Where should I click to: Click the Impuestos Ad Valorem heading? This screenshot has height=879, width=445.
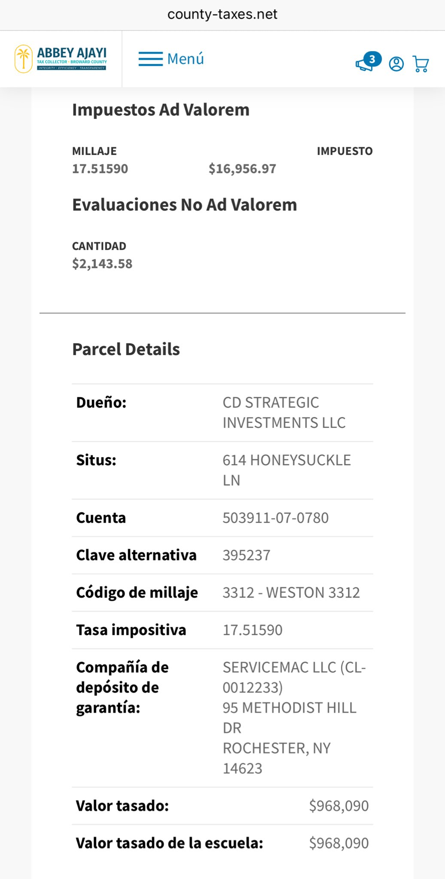(161, 110)
